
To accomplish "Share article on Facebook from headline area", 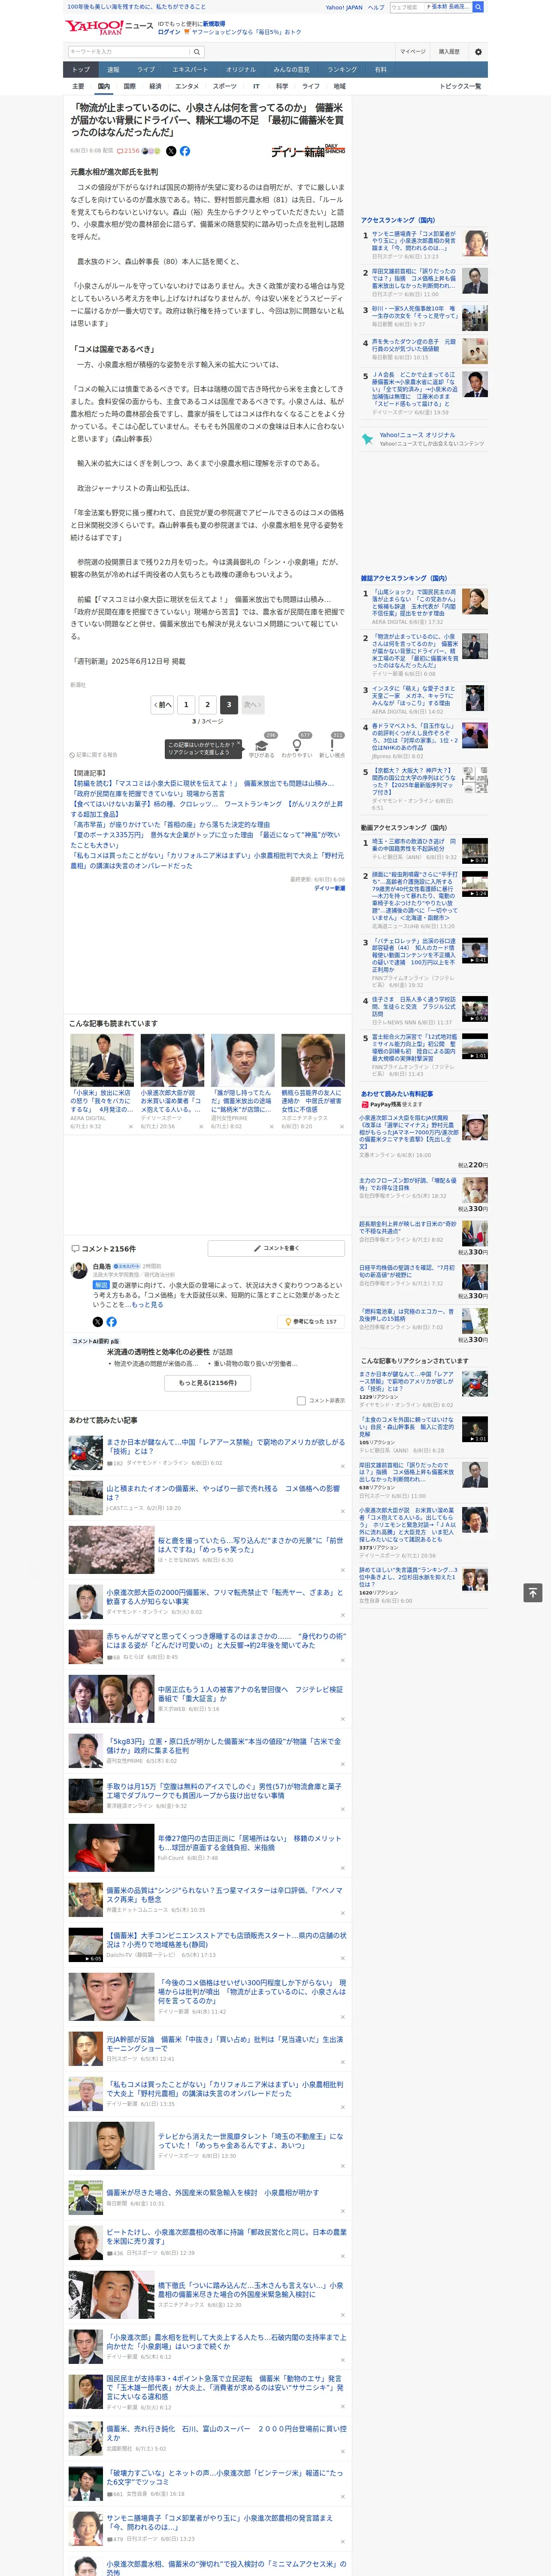I will tap(185, 151).
